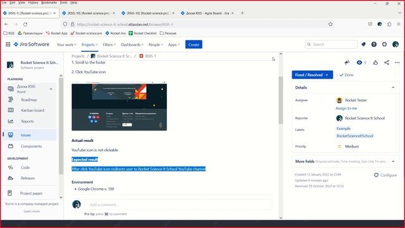This screenshot has width=405, height=228.
Task: Expand the Apps dropdown
Action: [x=173, y=45]
